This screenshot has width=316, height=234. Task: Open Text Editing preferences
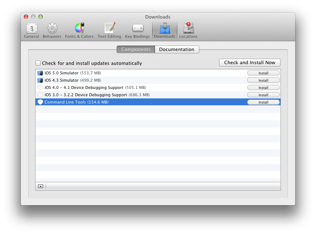click(109, 30)
